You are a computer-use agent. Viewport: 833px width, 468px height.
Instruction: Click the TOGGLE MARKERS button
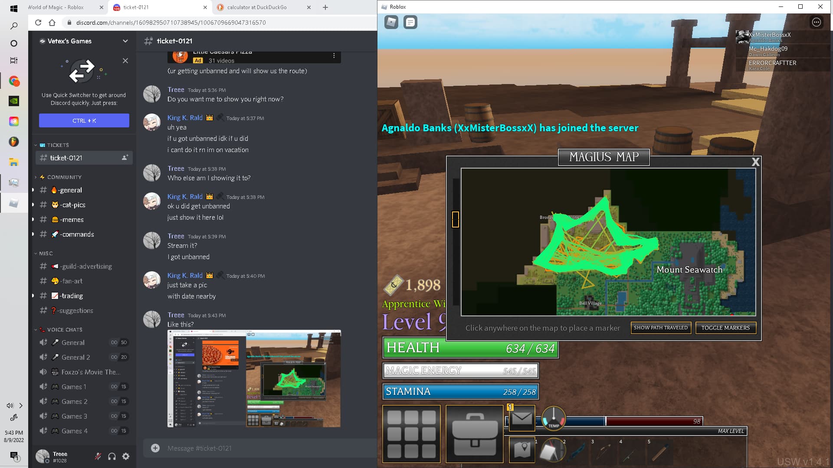725,328
